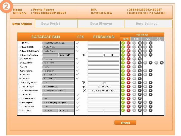This screenshot has width=181, height=136.
Task: Approve Agama row with green SKPD check
Action: [x=123, y=67]
